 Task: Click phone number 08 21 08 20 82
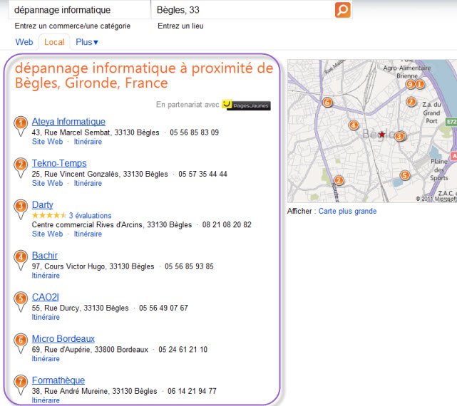(x=227, y=225)
